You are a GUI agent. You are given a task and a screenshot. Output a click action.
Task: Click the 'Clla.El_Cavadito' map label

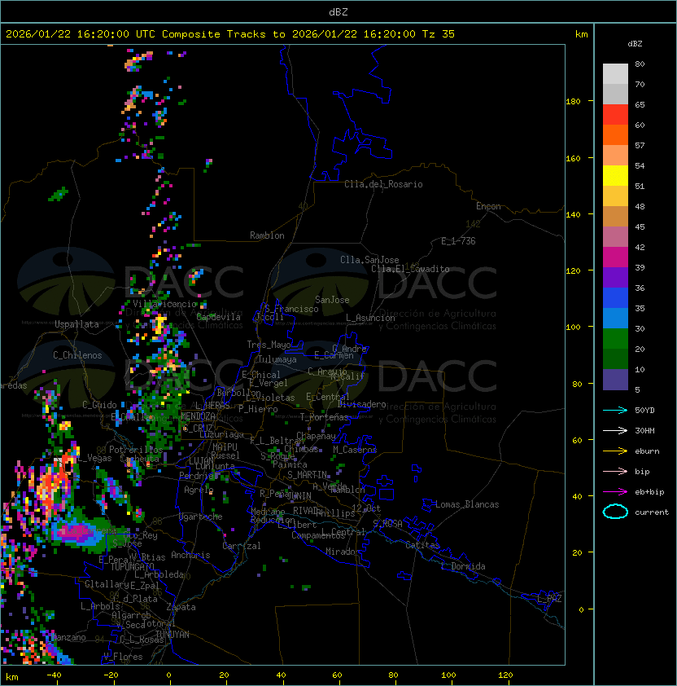pyautogui.click(x=410, y=269)
